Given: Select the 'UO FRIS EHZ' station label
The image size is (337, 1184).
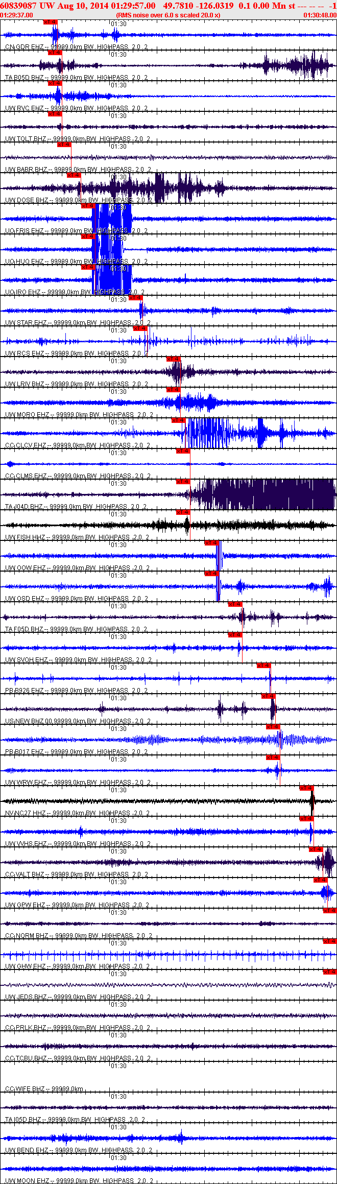Looking at the screenshot, I should 25,231.
